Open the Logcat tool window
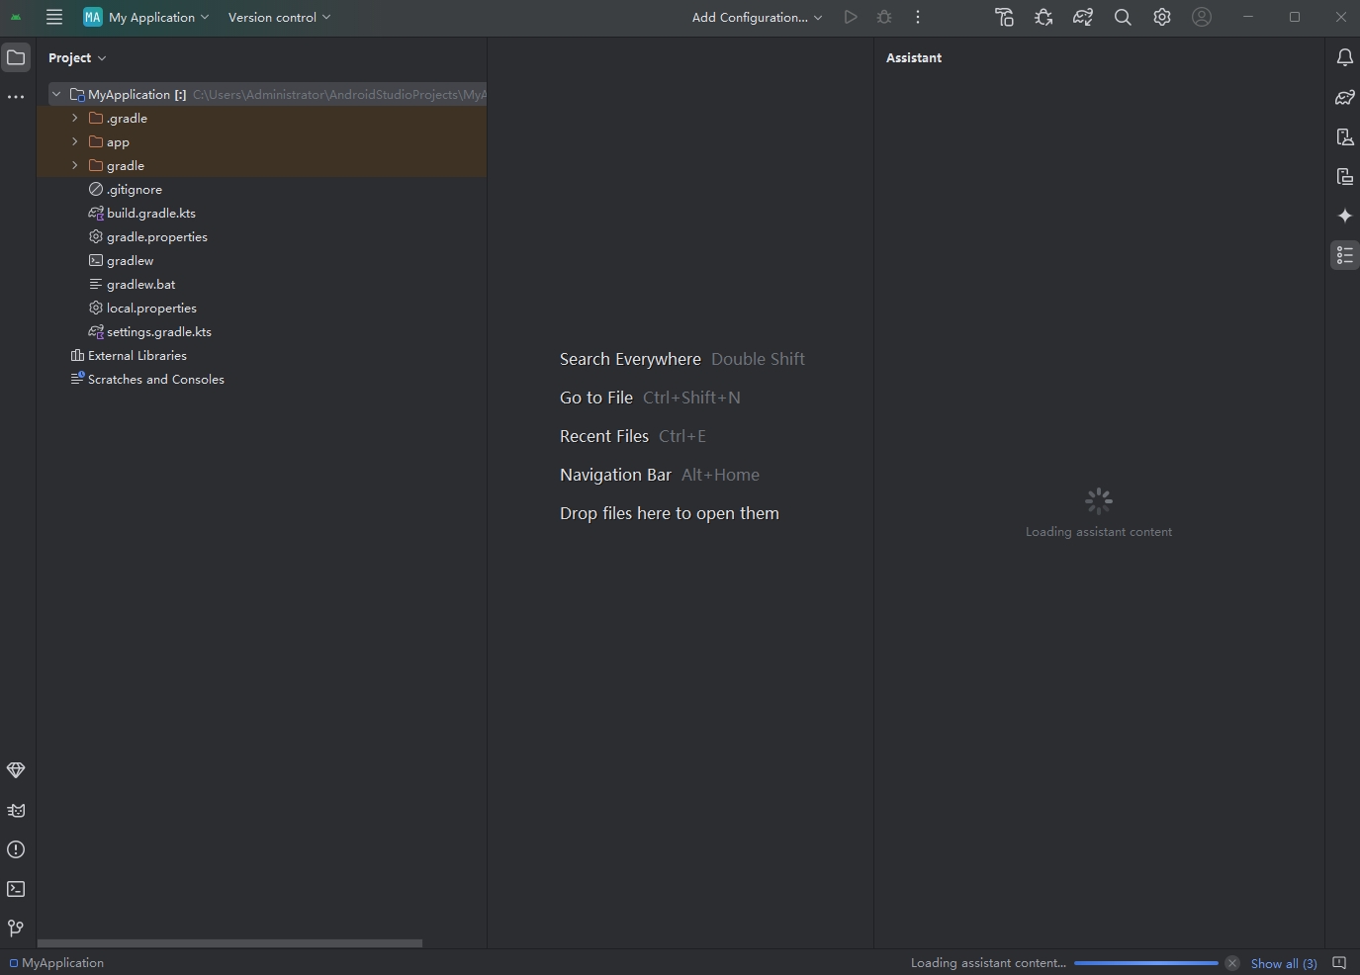The image size is (1360, 975). [15, 811]
